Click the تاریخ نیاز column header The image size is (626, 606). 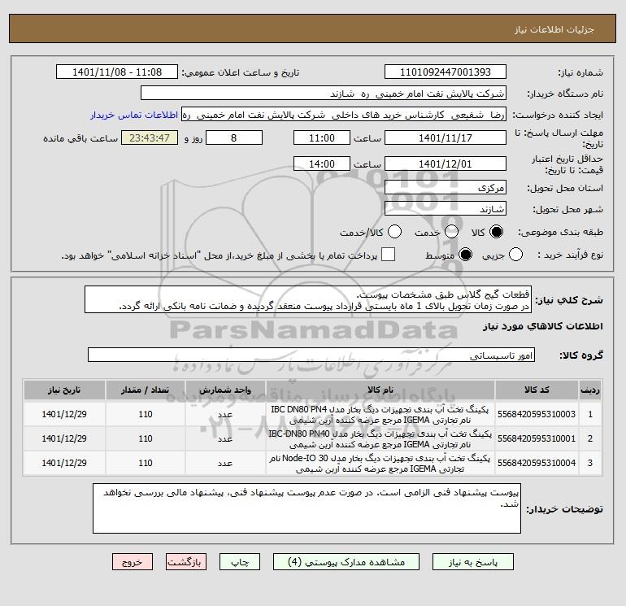(x=64, y=390)
